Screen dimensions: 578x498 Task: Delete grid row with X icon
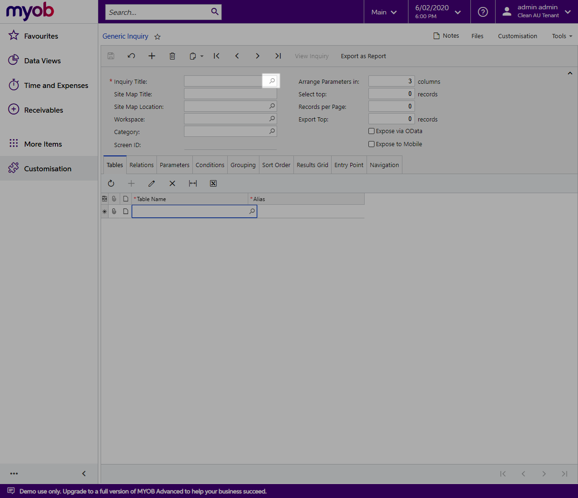tap(172, 183)
